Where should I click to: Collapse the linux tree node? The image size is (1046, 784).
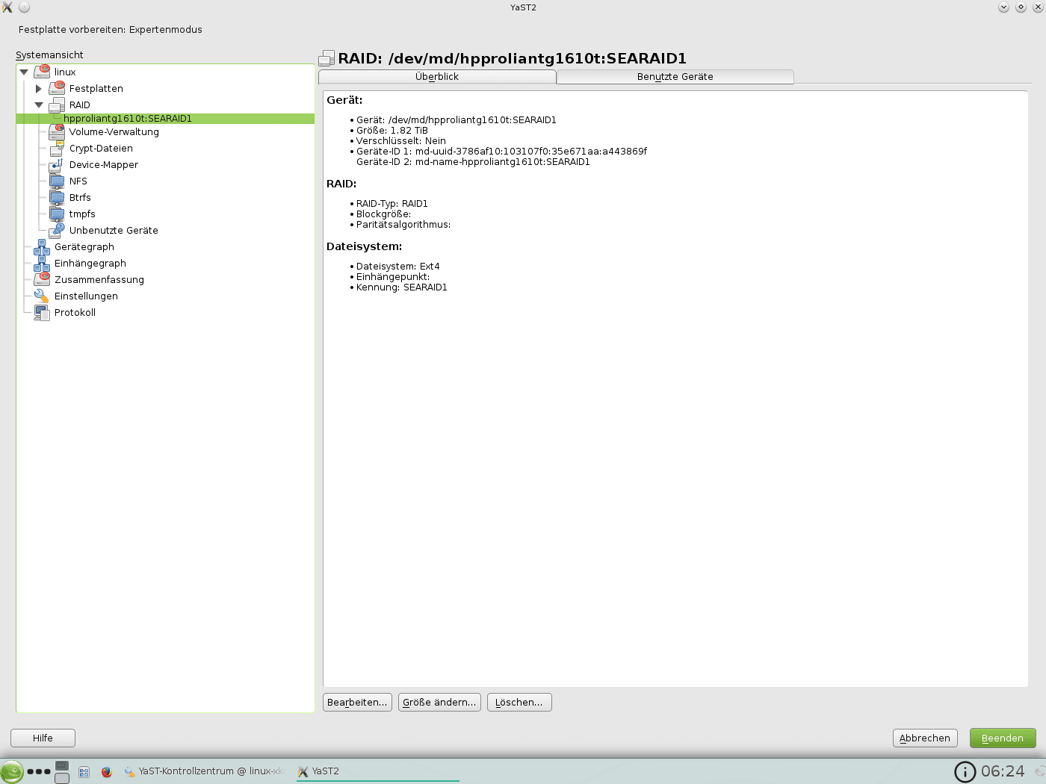coord(24,72)
